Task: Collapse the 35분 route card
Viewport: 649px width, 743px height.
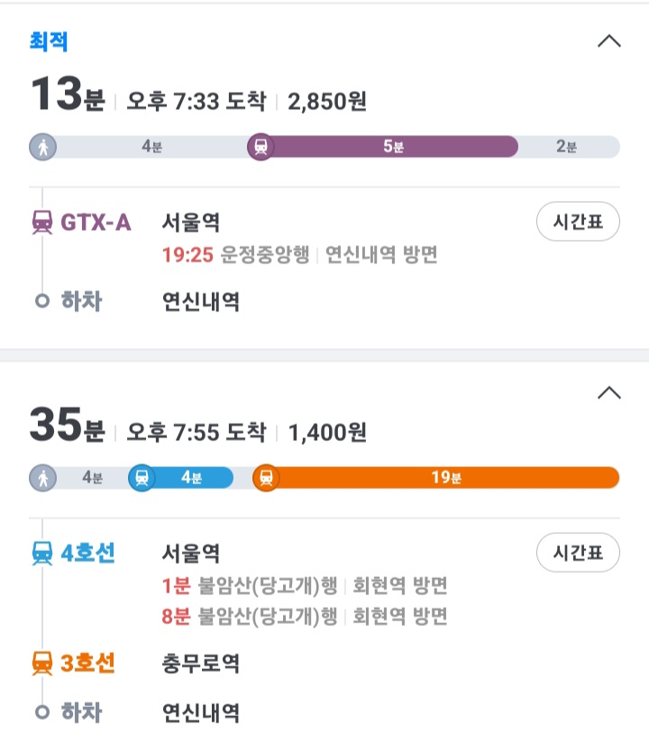Action: pos(609,392)
